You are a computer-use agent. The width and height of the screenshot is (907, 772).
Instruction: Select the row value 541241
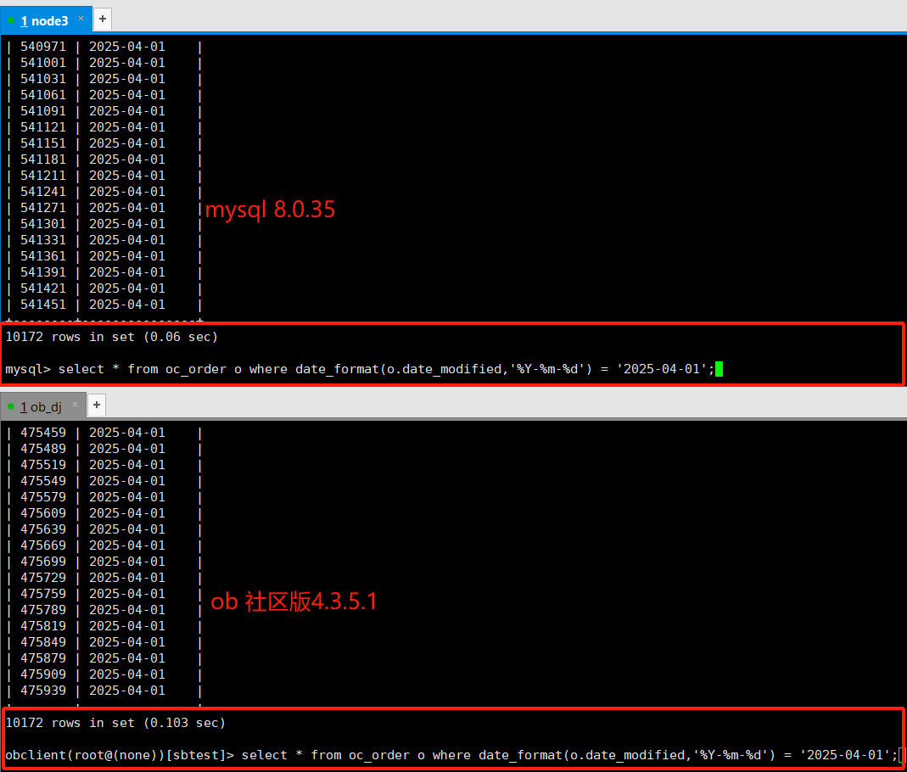pyautogui.click(x=43, y=192)
